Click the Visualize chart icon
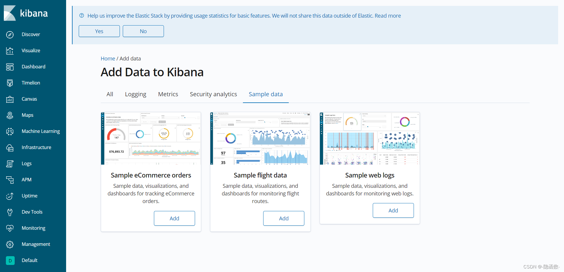Image resolution: width=564 pixels, height=272 pixels. 10,51
